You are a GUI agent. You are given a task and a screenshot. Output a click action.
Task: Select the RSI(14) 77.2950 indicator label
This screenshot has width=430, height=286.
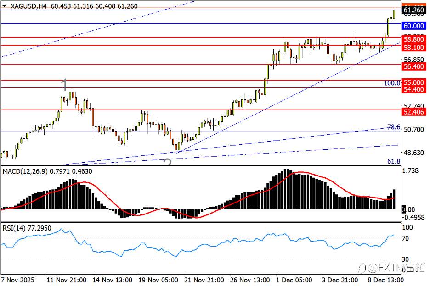(27, 228)
